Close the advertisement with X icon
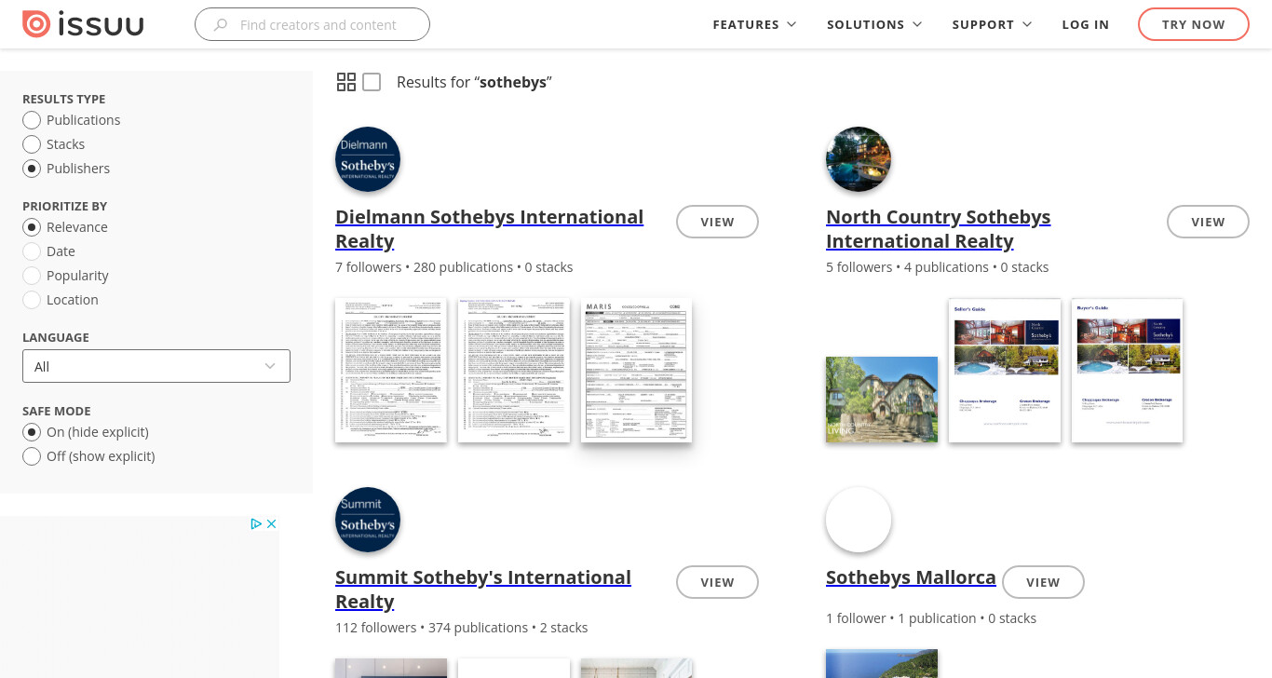1272x678 pixels. 272,523
